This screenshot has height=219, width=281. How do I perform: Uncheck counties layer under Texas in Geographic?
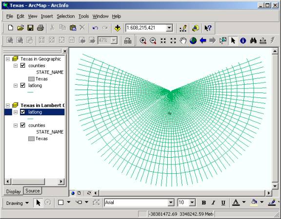(x=23, y=65)
